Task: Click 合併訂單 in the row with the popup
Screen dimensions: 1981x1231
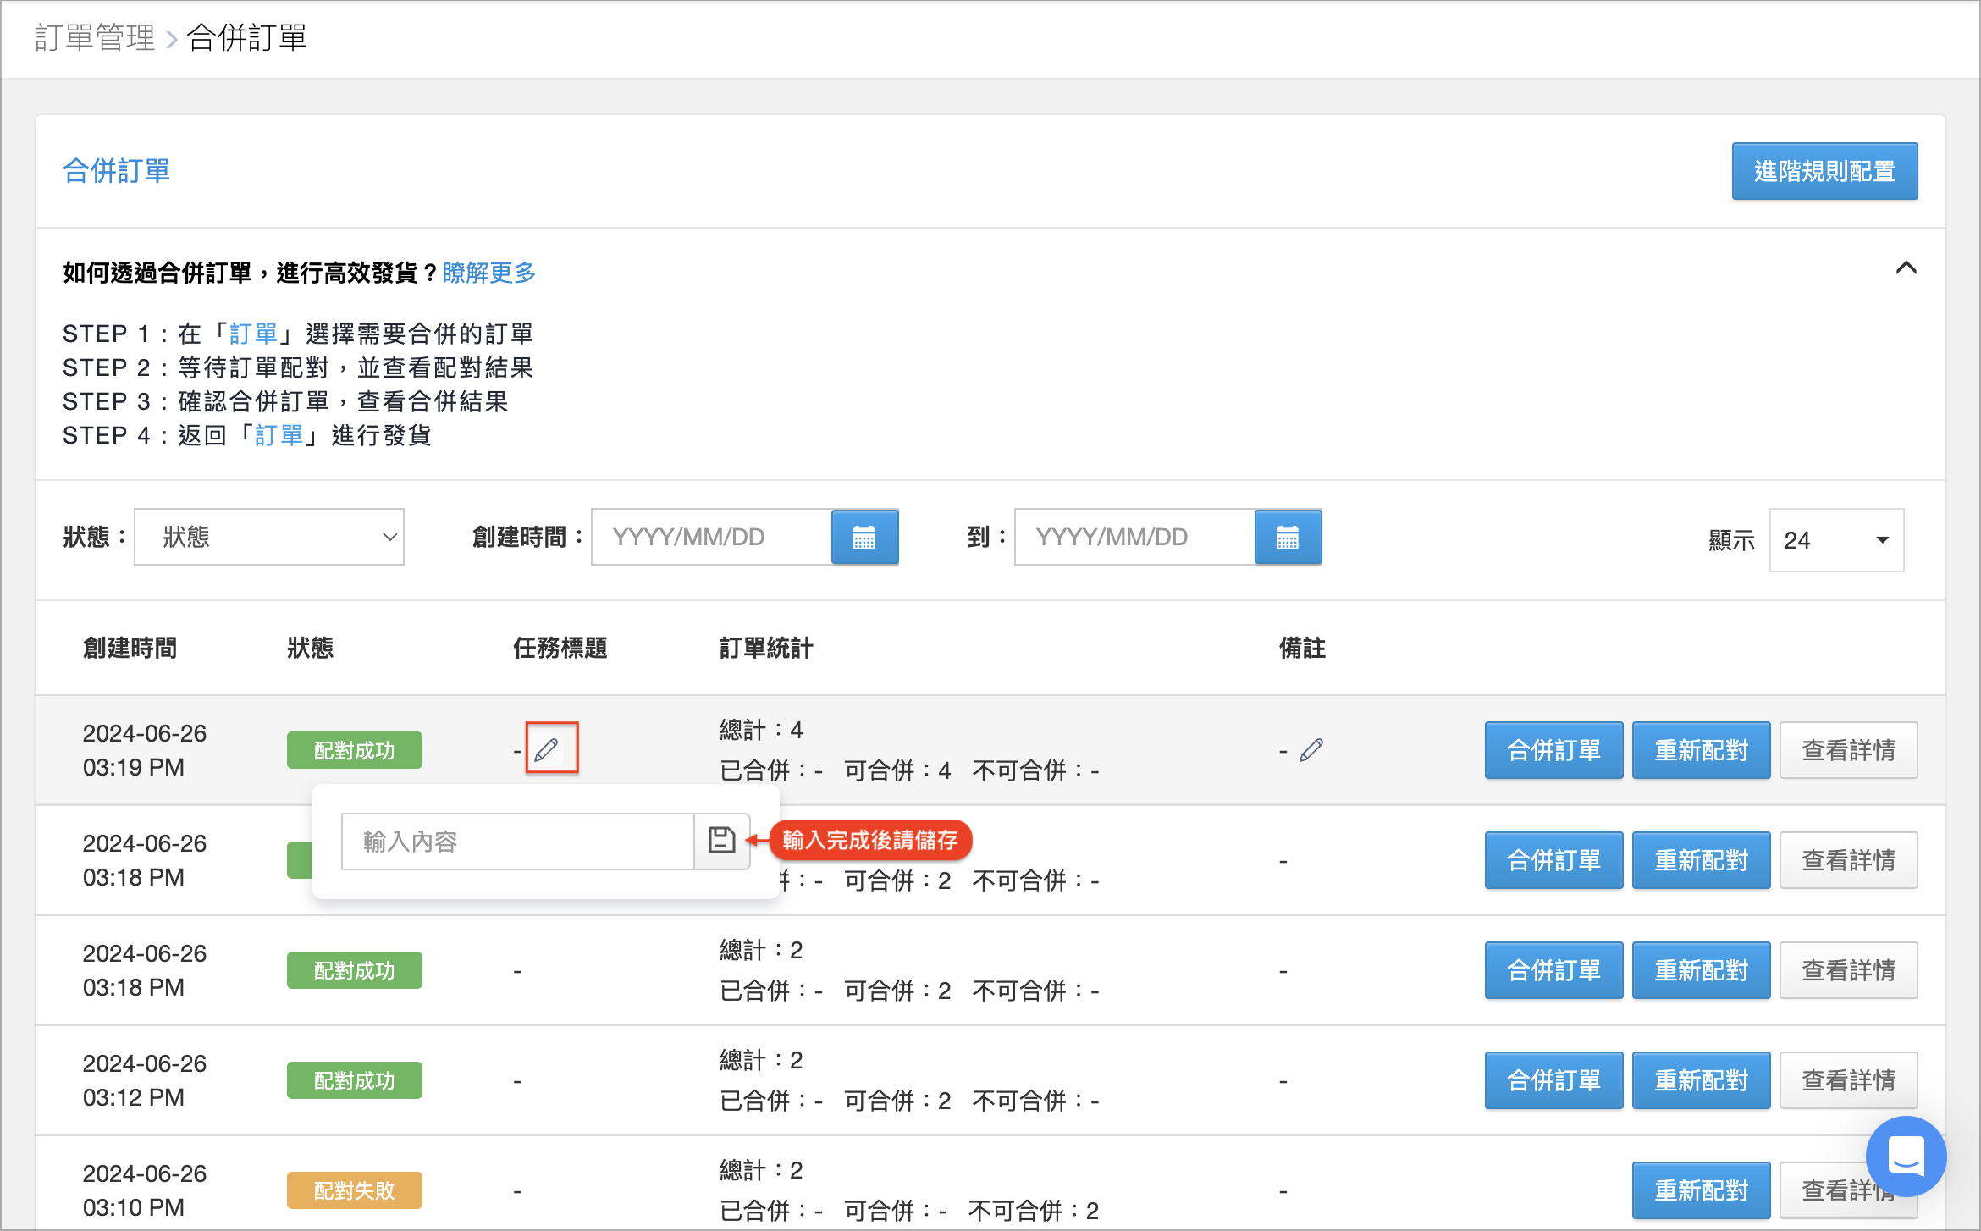Action: click(1553, 860)
